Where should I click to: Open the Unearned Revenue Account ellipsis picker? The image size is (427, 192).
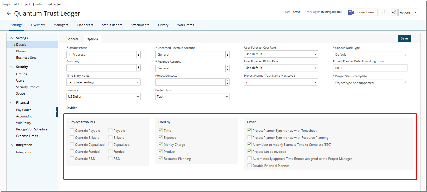227,55
